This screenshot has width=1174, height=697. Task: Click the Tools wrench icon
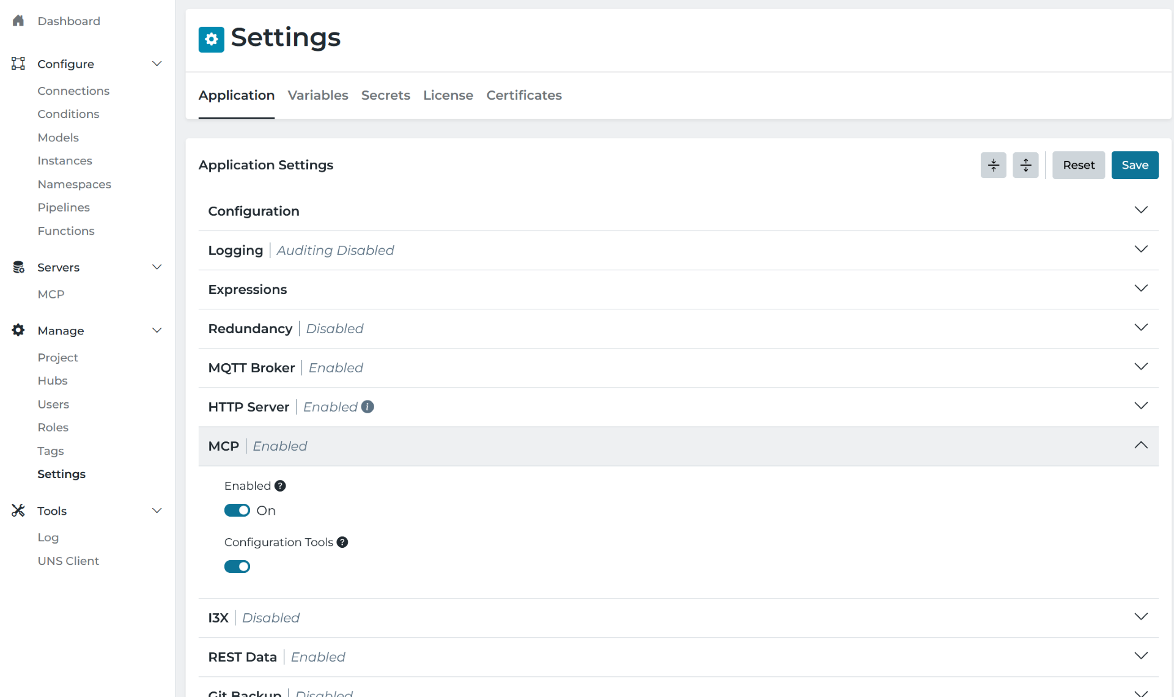(18, 511)
